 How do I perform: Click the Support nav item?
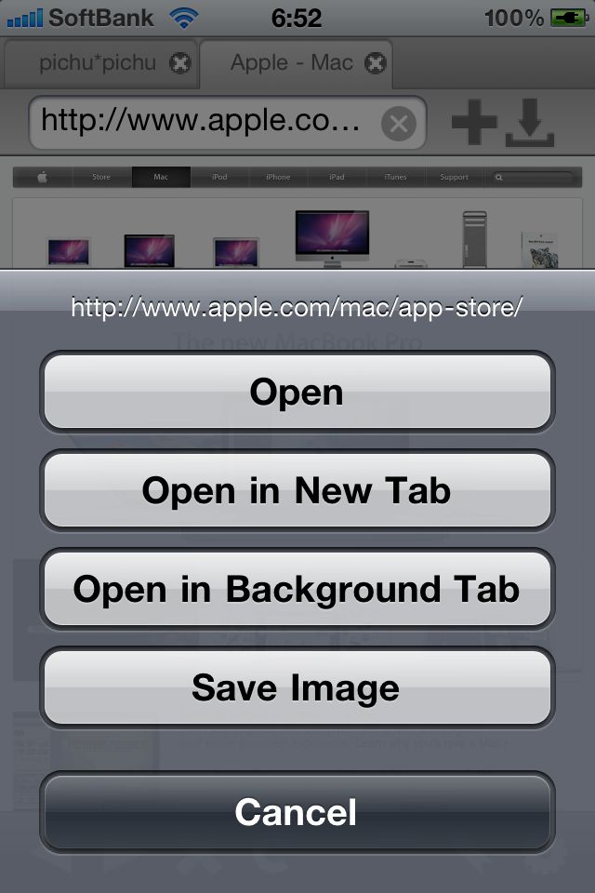tap(454, 177)
